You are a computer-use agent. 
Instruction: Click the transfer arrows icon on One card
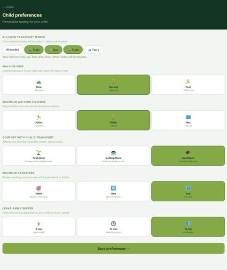tap(114, 188)
